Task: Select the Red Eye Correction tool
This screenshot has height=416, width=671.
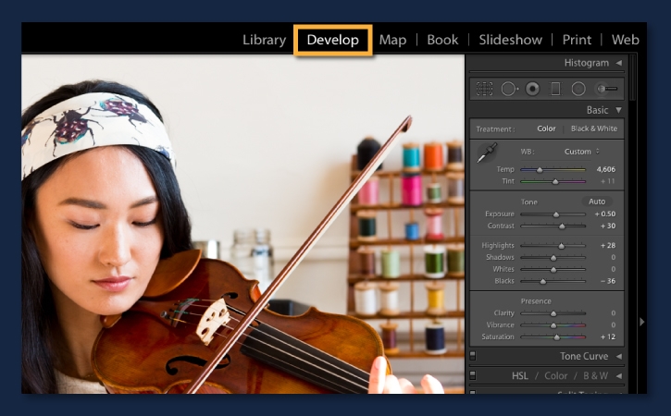Action: tap(532, 89)
